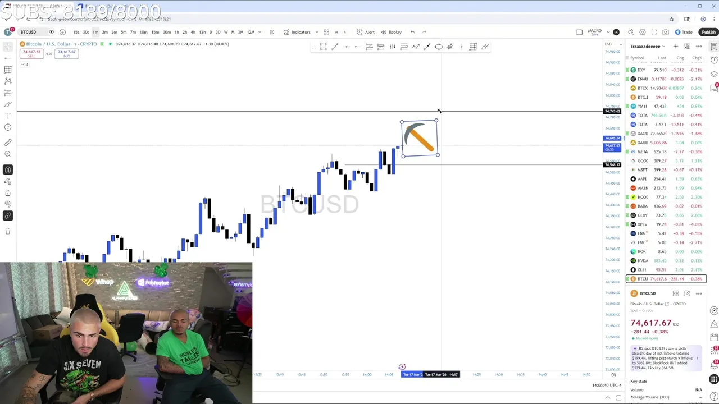Open the Alerts clock panel icon
Screen dimensions: 719x404
[x=714, y=61]
